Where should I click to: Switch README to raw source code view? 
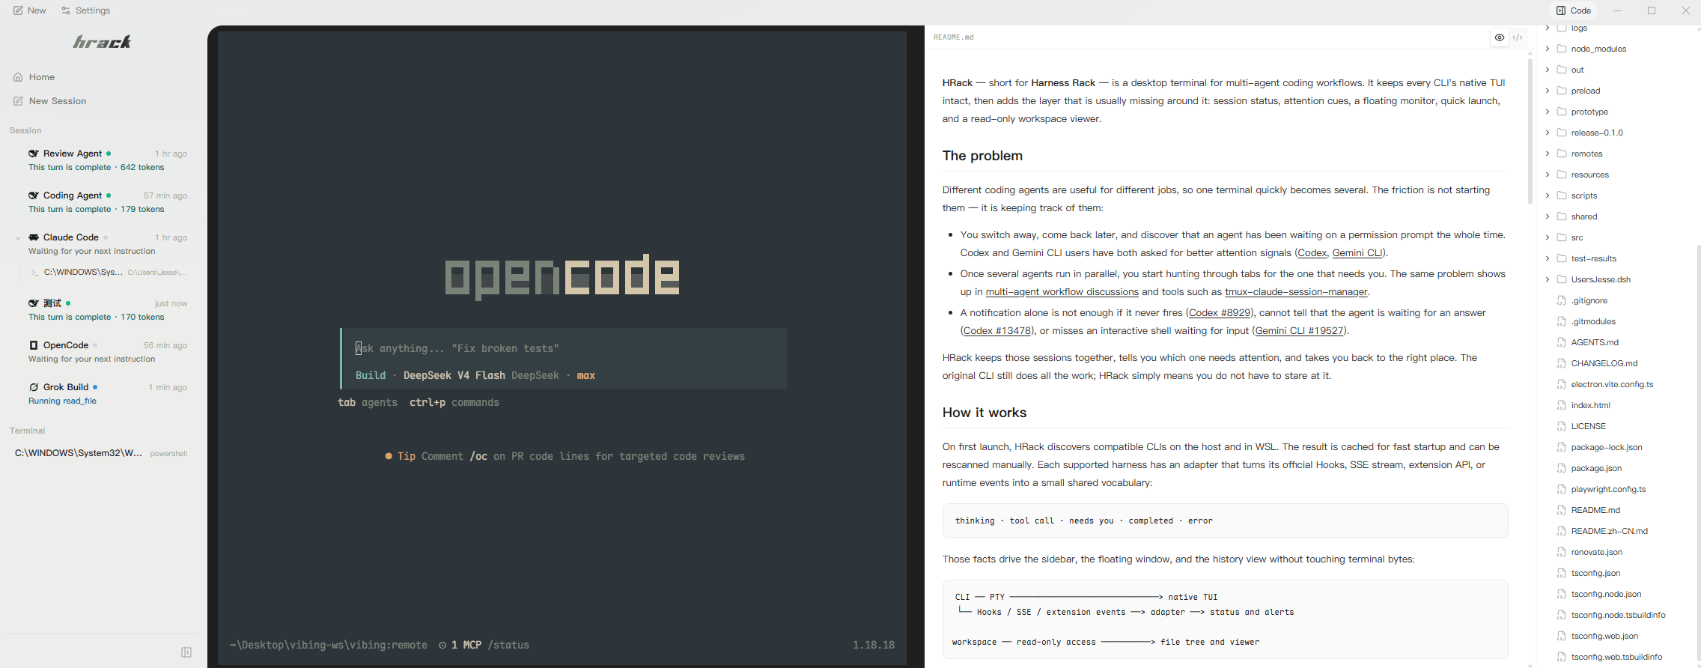(1518, 37)
